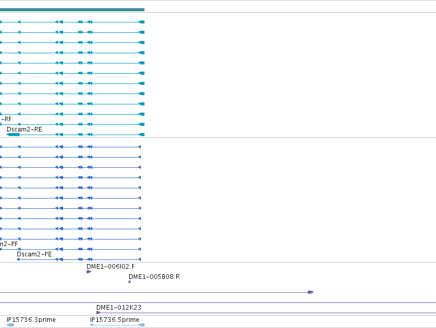436x328 pixels.
Task: Select the light blue feature line under IP15736.5prime
Action: click(x=117, y=325)
